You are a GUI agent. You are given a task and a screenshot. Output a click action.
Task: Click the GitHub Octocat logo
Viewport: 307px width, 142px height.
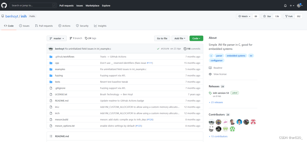[4, 5]
